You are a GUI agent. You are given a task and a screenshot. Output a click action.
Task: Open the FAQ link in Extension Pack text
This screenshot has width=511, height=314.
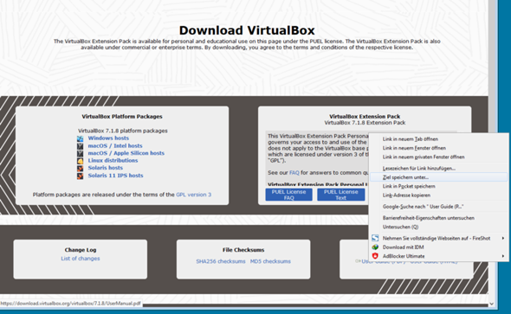click(x=294, y=173)
